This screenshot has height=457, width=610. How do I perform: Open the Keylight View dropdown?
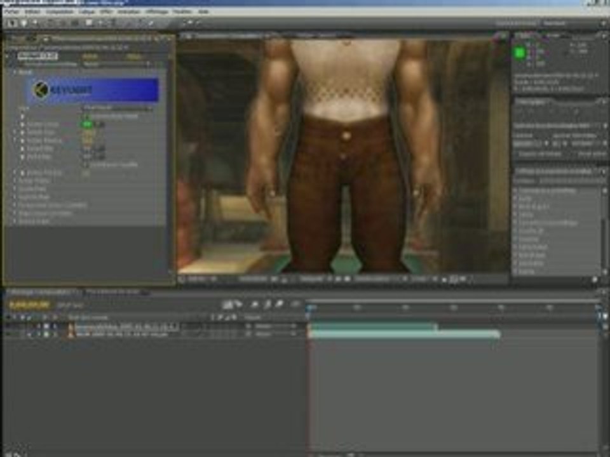[118, 108]
